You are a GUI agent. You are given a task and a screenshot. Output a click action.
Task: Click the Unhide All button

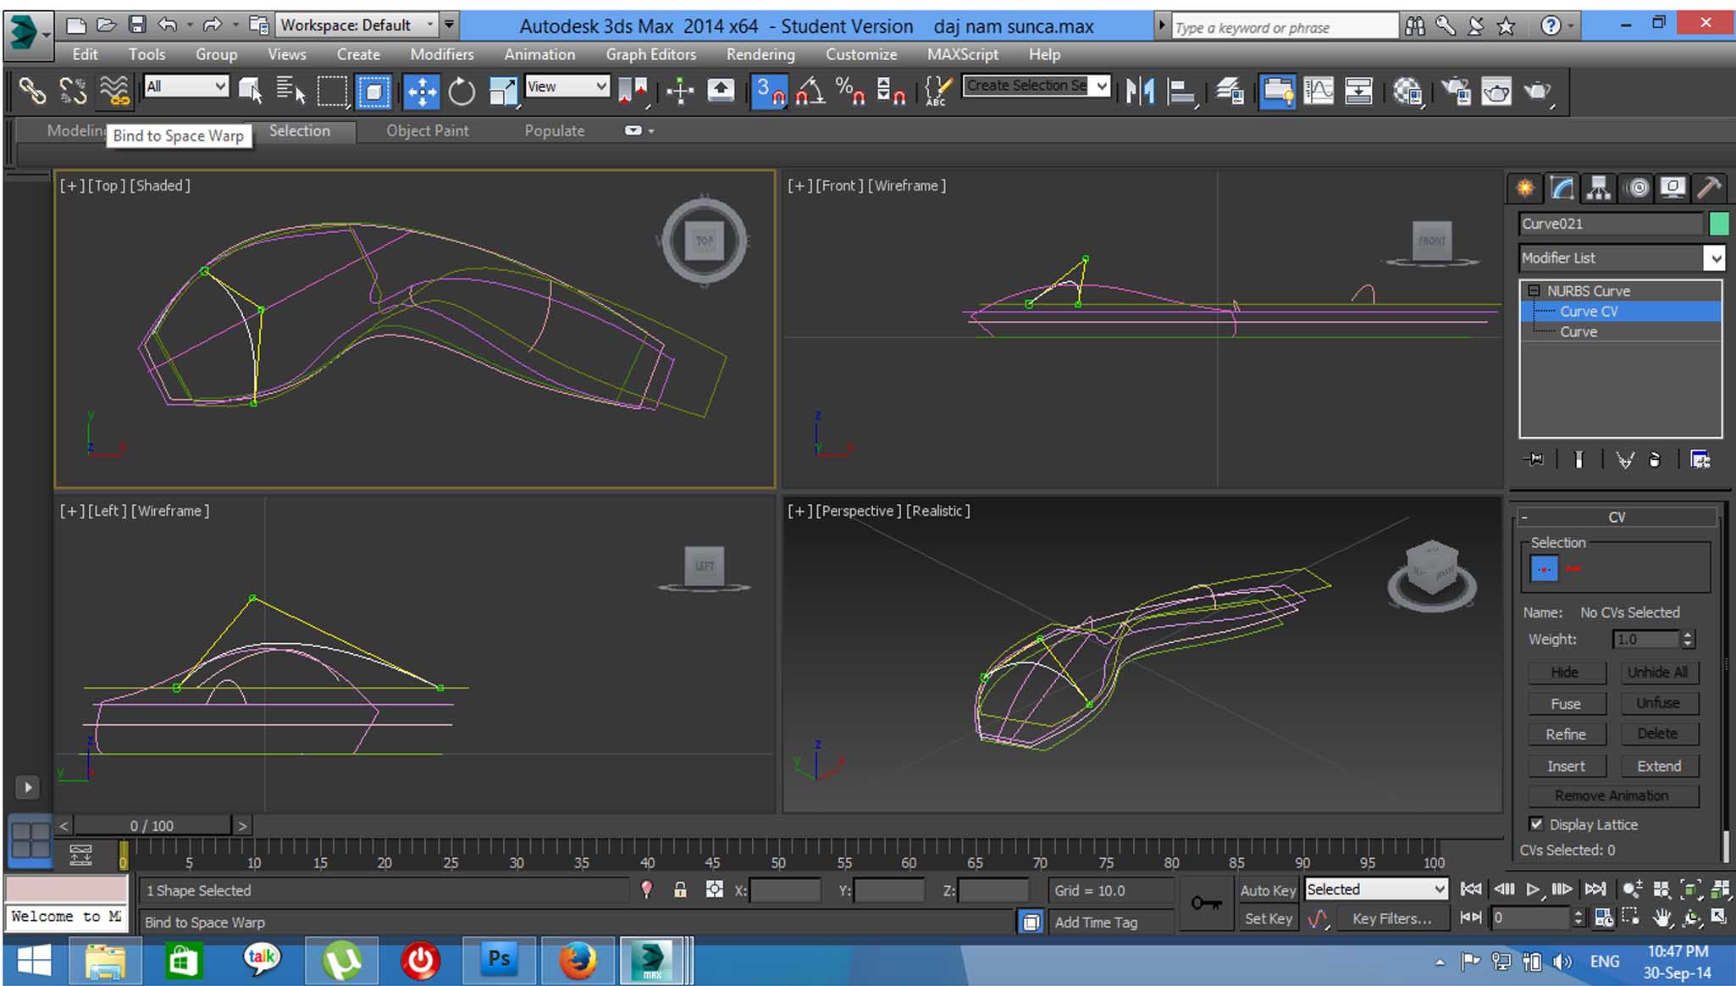1659,673
